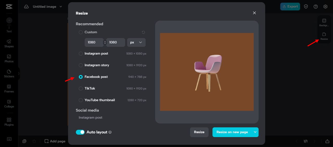Click the shield privacy icon
This screenshot has width=333, height=147.
[306, 6]
